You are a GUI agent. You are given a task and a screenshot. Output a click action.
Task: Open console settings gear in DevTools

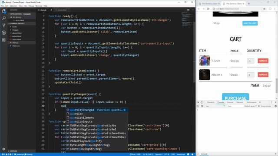click(x=275, y=106)
